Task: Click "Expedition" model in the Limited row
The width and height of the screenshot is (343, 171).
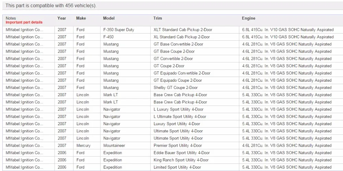Action: pos(113,167)
